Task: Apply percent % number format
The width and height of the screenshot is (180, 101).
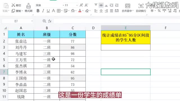Action: pos(159,11)
